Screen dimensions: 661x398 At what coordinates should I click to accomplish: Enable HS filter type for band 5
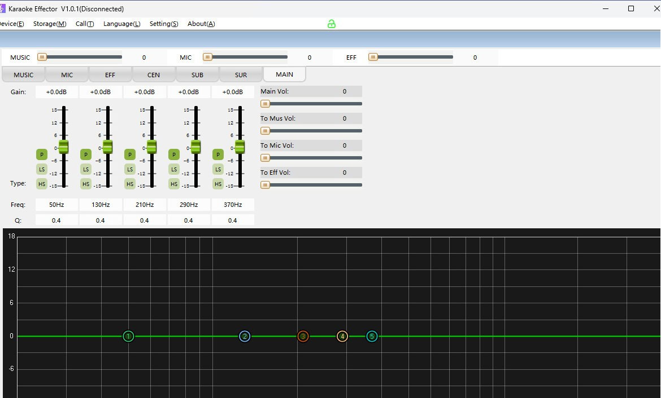[x=218, y=184]
